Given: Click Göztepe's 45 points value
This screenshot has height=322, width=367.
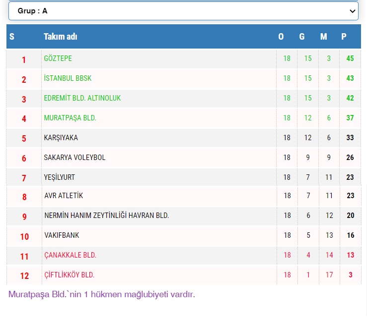Looking at the screenshot, I should coord(350,58).
